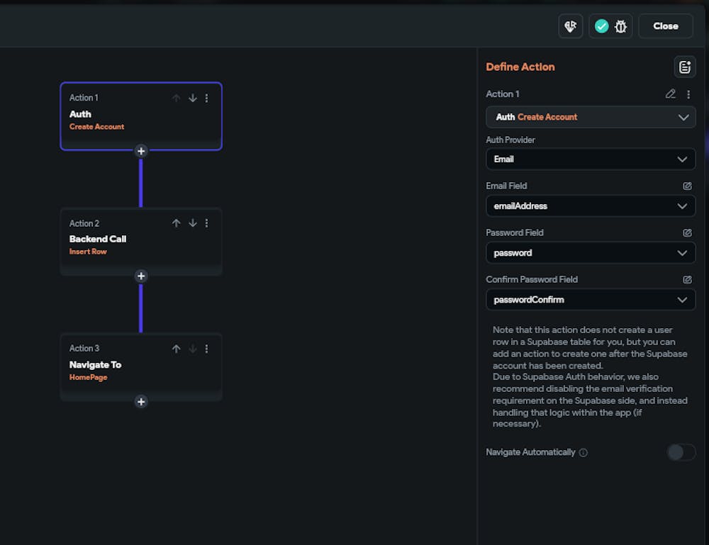
Task: Click the Navigate Automatically info icon
Action: pyautogui.click(x=584, y=453)
